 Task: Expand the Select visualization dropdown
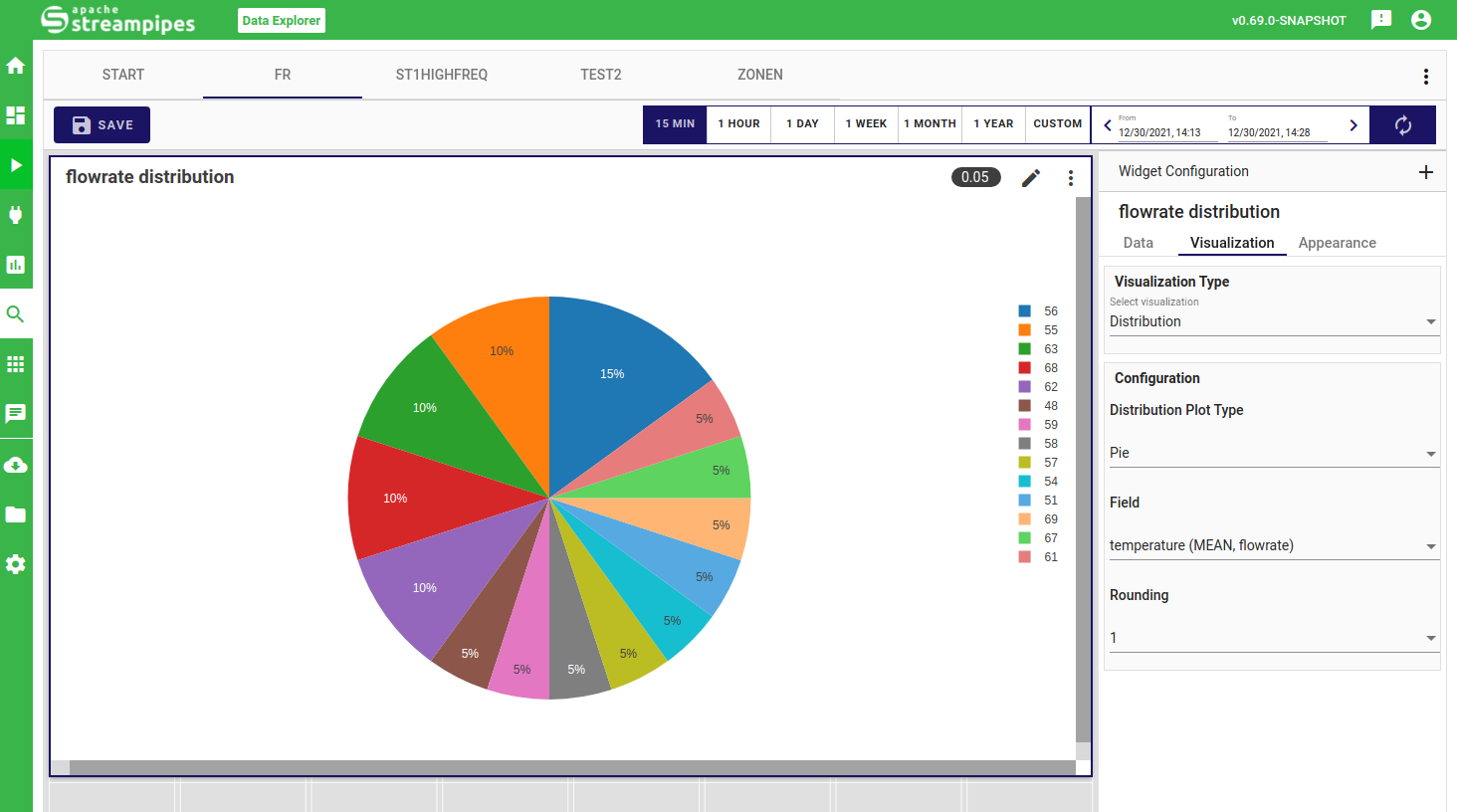pos(1273,321)
